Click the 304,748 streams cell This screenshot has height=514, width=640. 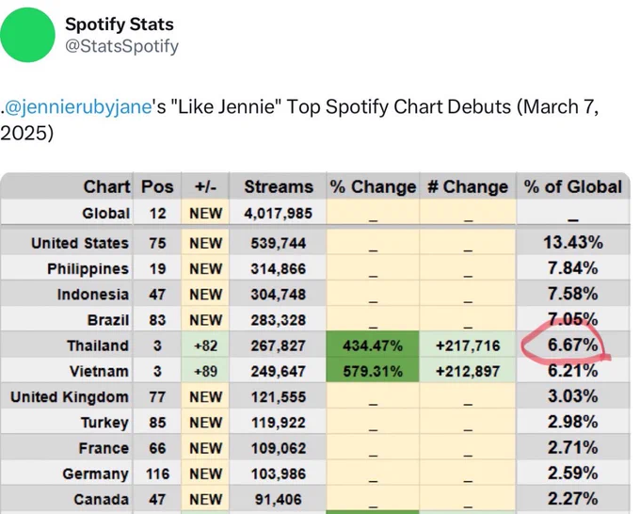pos(278,295)
